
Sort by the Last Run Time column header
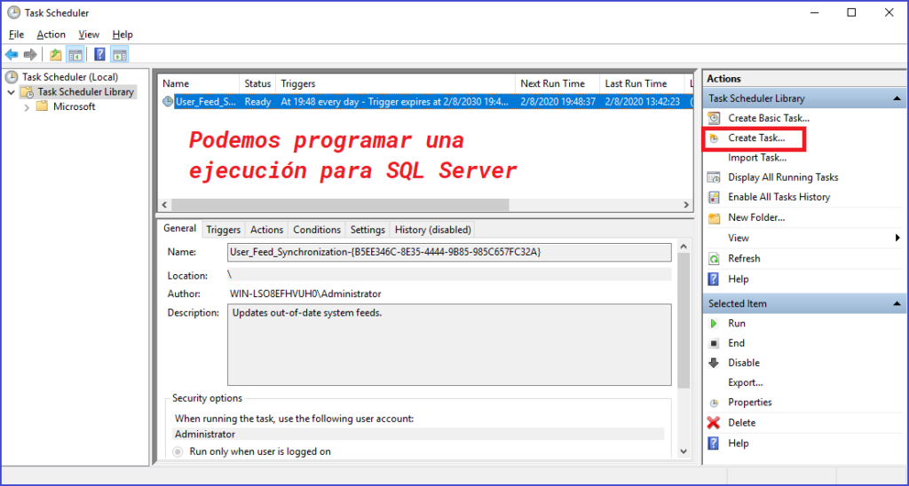point(642,84)
